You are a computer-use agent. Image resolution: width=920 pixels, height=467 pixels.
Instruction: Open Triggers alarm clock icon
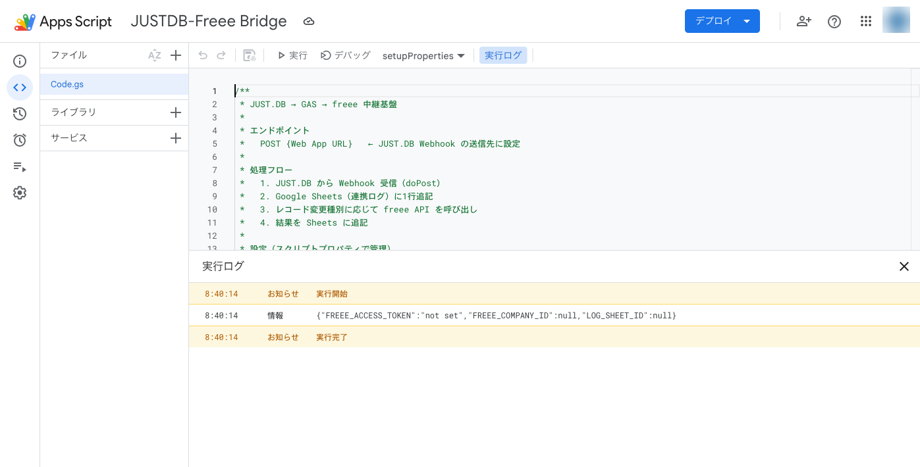coord(20,140)
